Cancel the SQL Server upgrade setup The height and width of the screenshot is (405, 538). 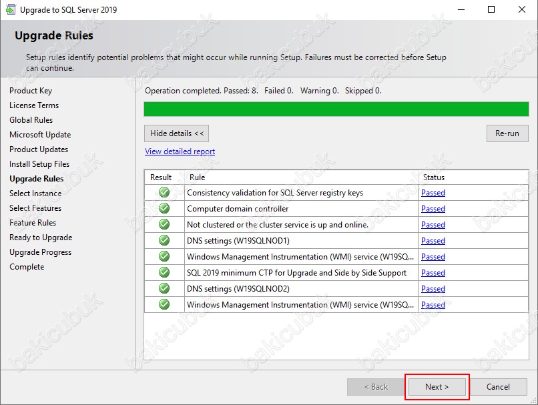[498, 387]
